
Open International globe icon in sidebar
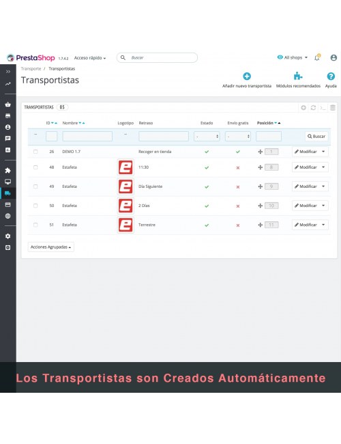coord(8,216)
